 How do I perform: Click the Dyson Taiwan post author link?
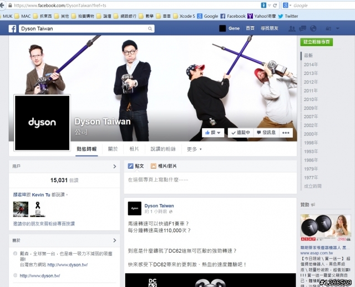point(159,206)
